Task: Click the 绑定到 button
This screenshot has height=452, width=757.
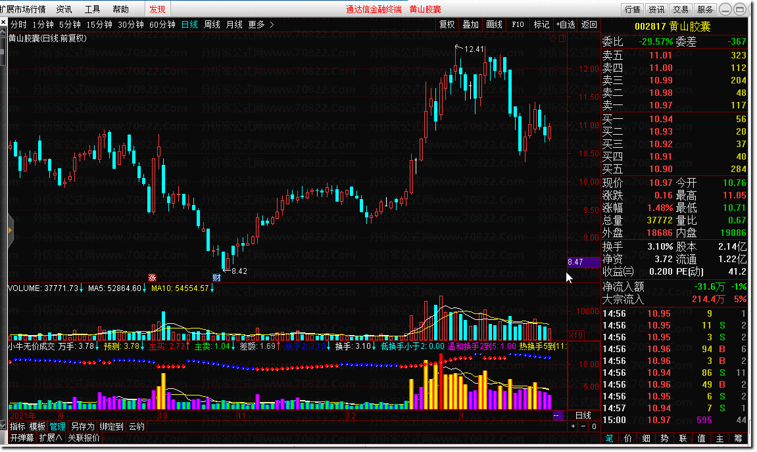Action: point(112,426)
